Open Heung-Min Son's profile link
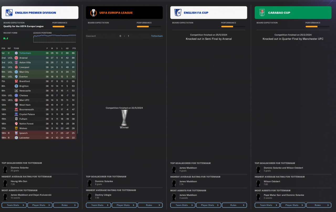This screenshot has width=336, height=212. (x=19, y=181)
